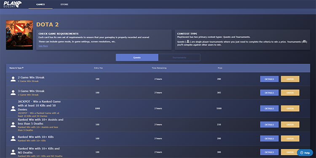Switch to the Tournaments tab

coord(179,57)
